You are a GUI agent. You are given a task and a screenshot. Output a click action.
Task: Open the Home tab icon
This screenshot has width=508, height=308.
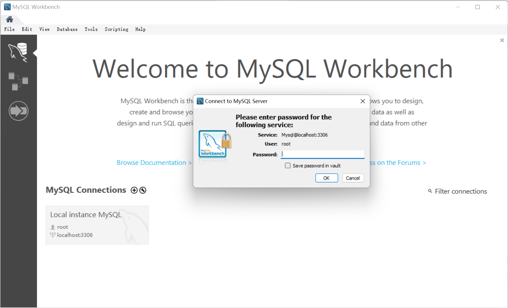point(9,19)
